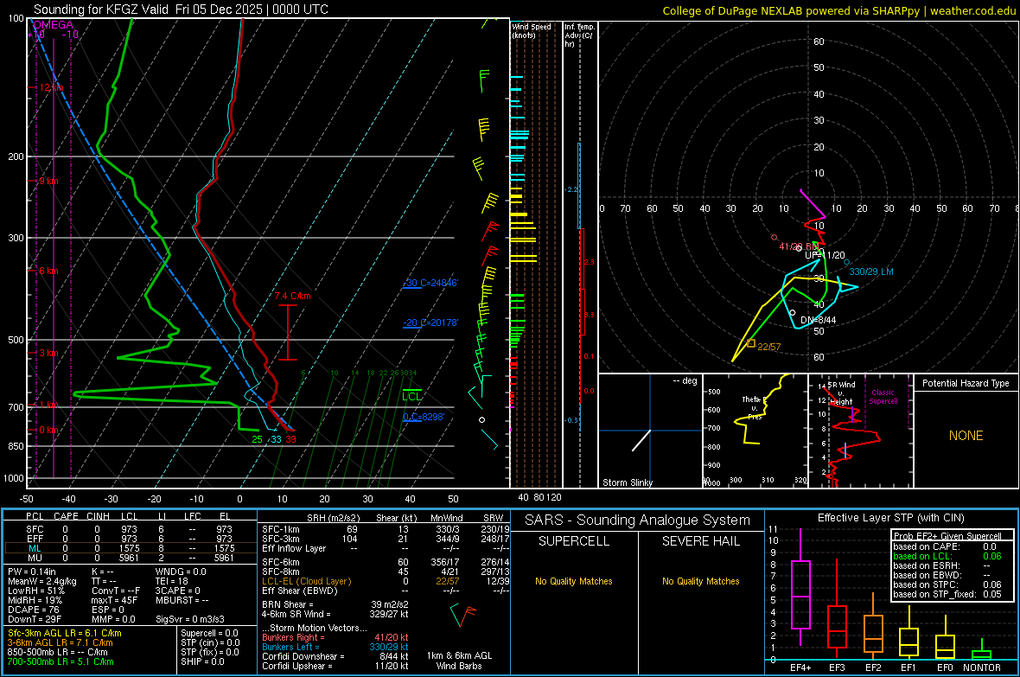Open the weather.cod.edu NEXLAB credit text
Image resolution: width=1020 pixels, height=677 pixels.
point(838,10)
